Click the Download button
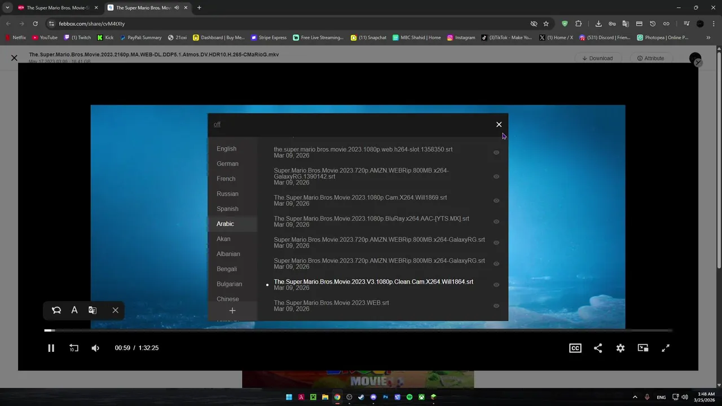The image size is (722, 406). tap(597, 58)
